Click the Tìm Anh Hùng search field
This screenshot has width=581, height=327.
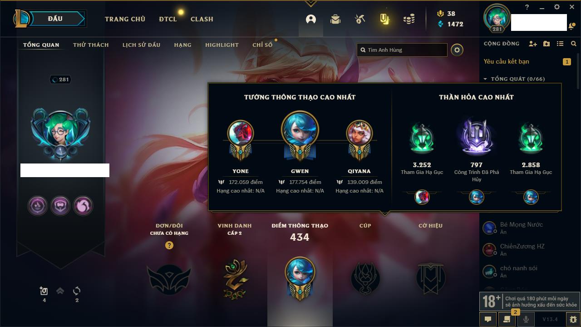point(402,50)
